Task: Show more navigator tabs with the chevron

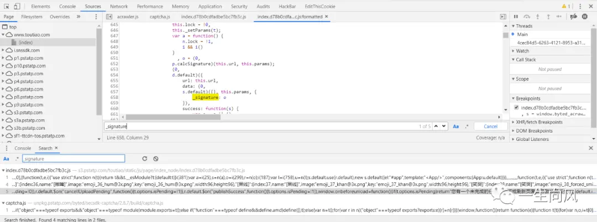Action: click(78, 17)
